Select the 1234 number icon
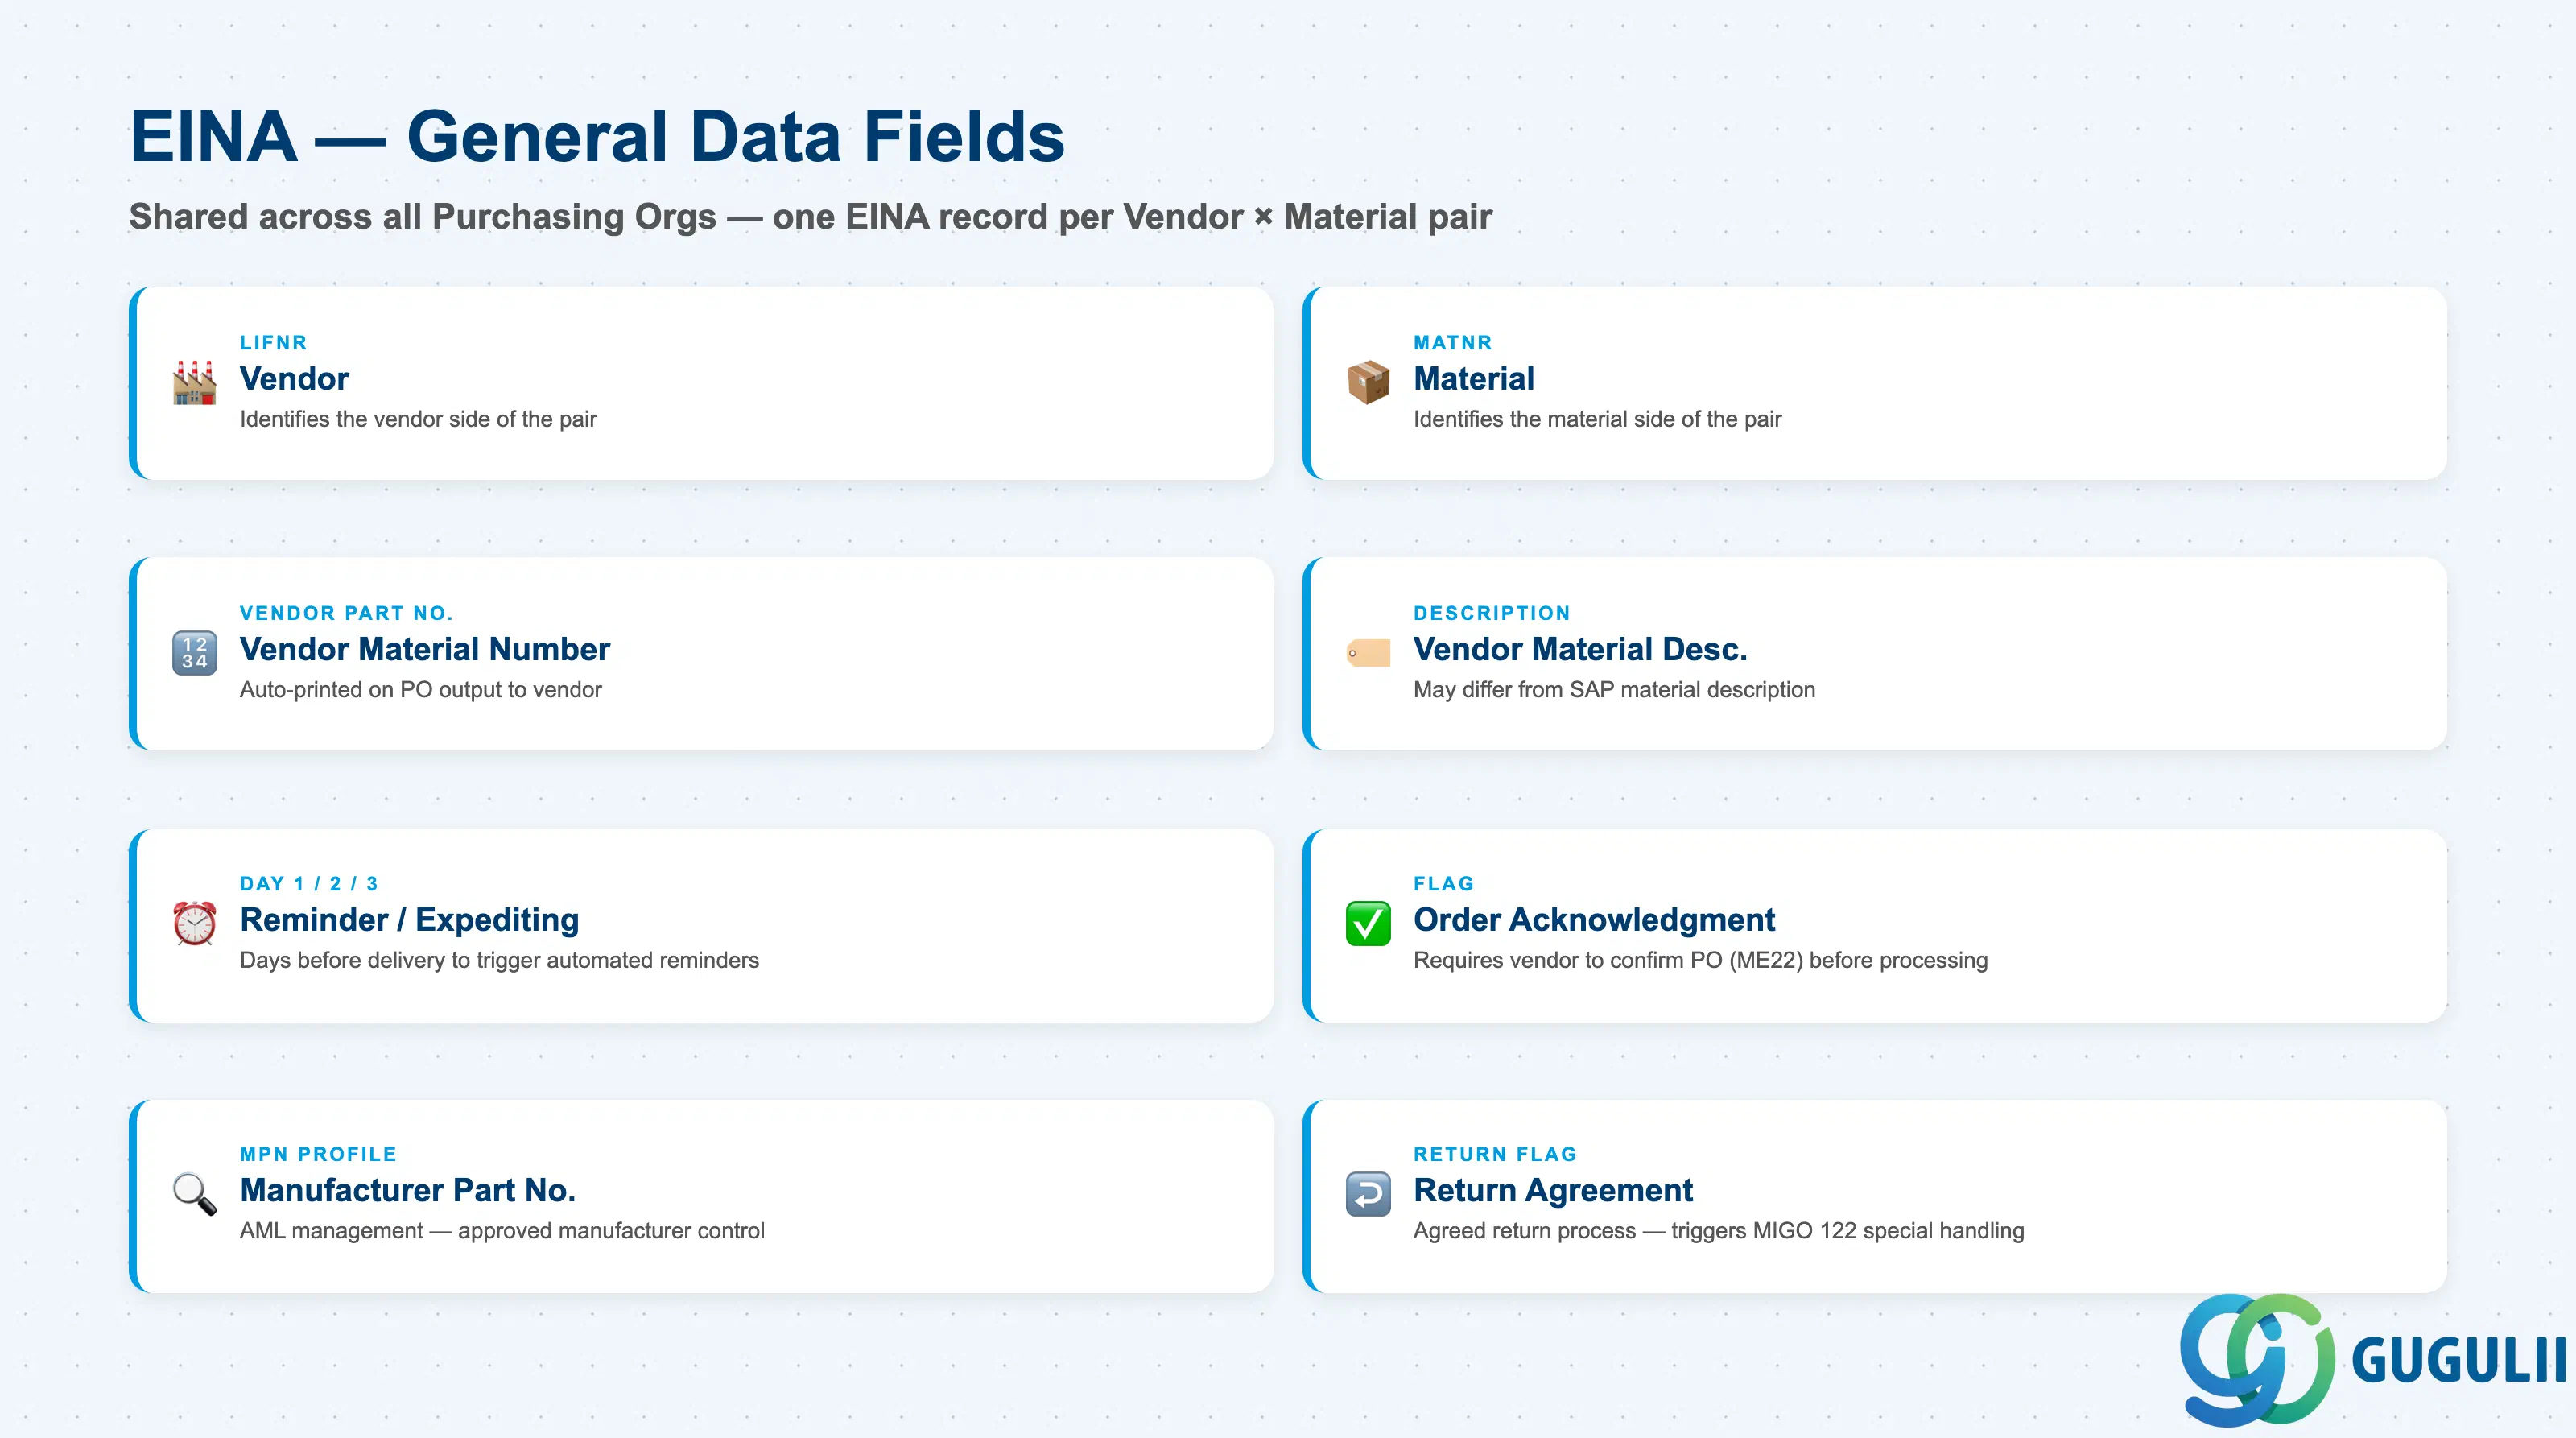 [194, 653]
